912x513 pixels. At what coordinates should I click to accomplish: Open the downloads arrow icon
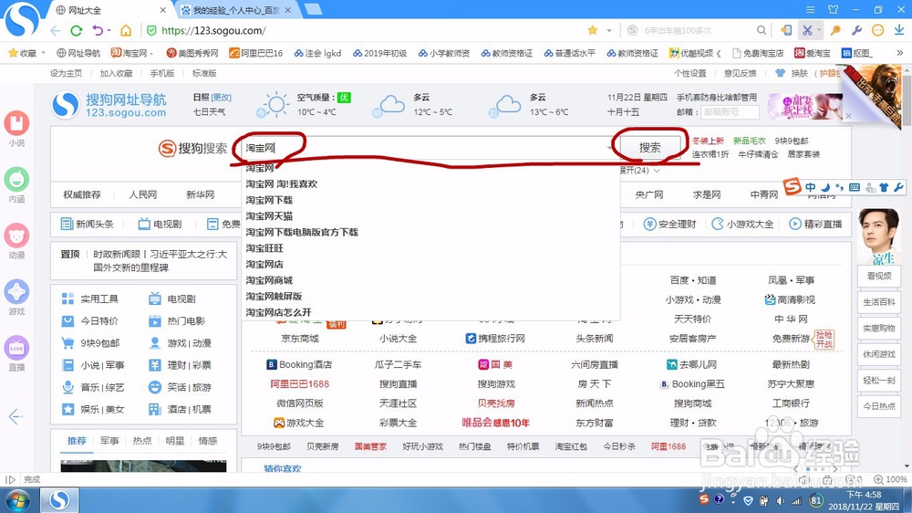[899, 30]
